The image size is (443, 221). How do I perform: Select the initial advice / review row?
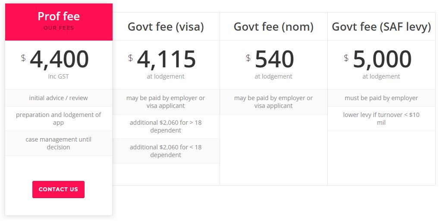pos(59,98)
